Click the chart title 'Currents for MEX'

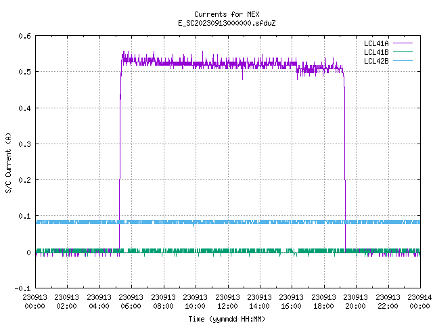227,14
